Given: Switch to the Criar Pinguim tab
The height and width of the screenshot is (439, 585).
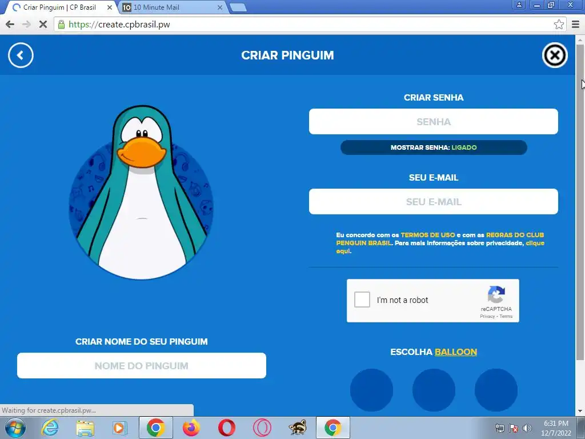Looking at the screenshot, I should pos(59,7).
